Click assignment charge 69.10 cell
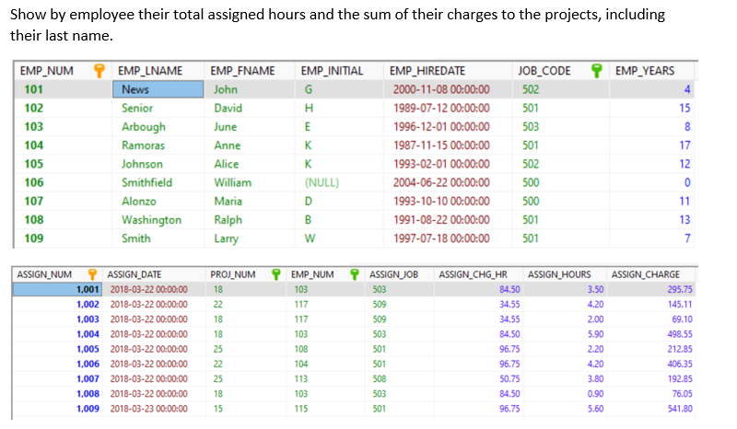737x429 pixels. 651,319
